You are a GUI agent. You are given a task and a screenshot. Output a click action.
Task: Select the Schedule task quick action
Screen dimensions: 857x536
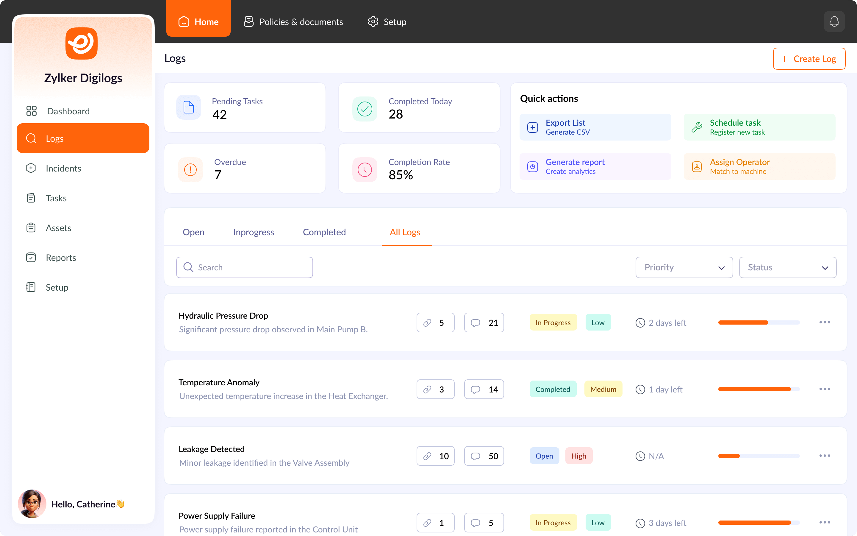coord(759,127)
